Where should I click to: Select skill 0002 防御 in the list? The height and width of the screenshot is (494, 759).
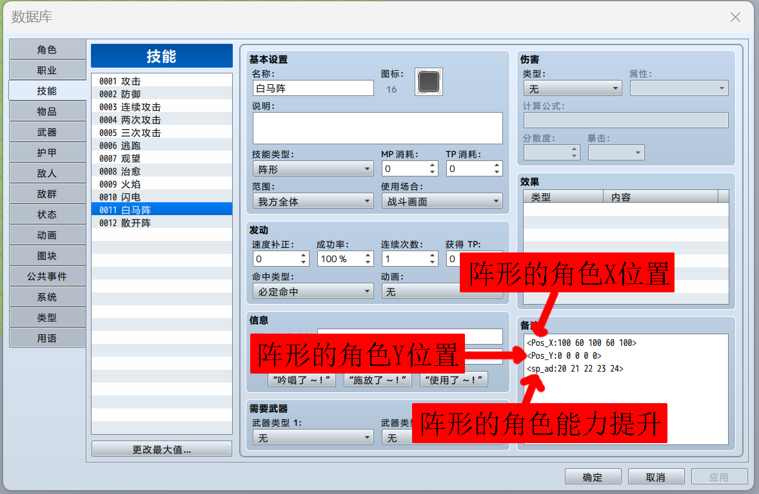(x=162, y=94)
